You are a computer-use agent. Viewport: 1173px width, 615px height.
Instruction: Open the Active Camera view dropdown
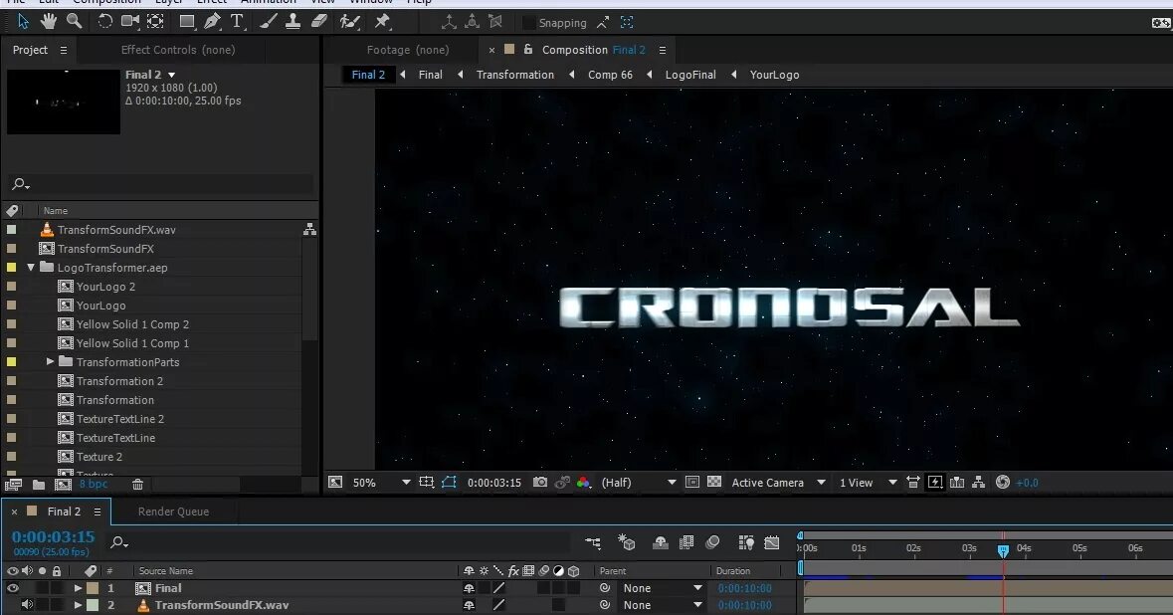click(778, 483)
